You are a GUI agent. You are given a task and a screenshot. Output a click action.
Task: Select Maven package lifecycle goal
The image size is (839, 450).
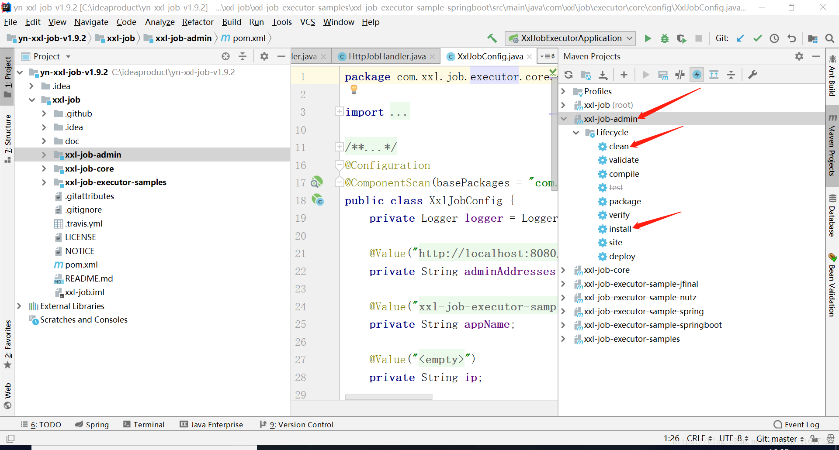pos(625,201)
